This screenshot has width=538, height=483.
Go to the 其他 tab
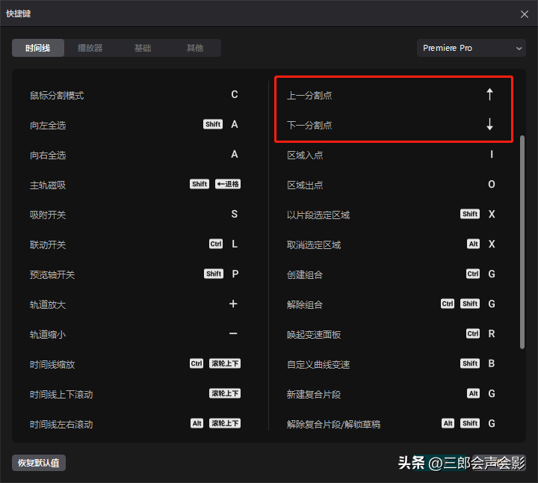(195, 48)
